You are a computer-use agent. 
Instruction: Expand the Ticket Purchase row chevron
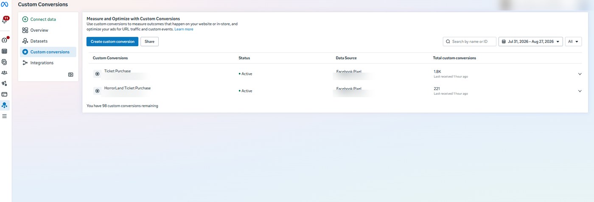580,74
